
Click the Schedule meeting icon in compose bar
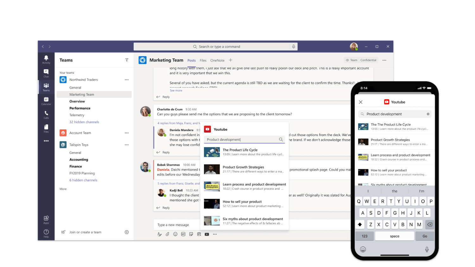pos(199,234)
